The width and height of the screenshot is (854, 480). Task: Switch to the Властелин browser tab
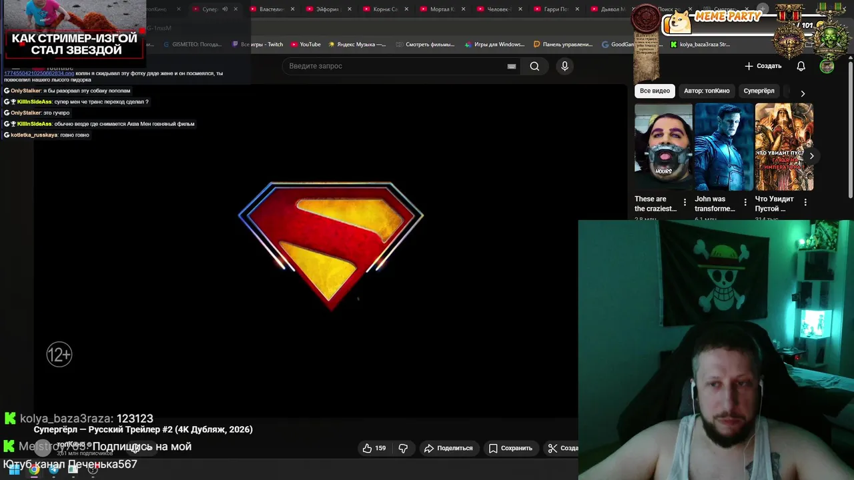click(270, 9)
